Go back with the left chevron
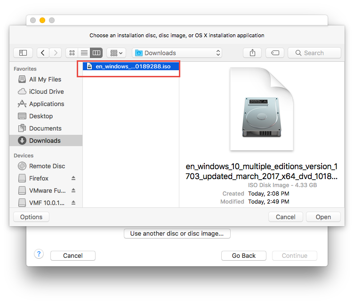Image resolution: width=354 pixels, height=304 pixels. pos(43,53)
